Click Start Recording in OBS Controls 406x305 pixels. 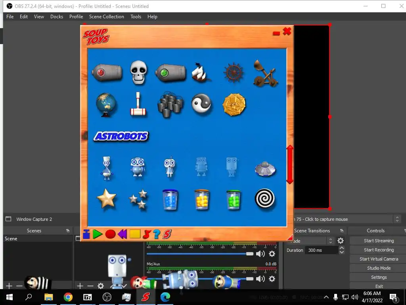379,250
